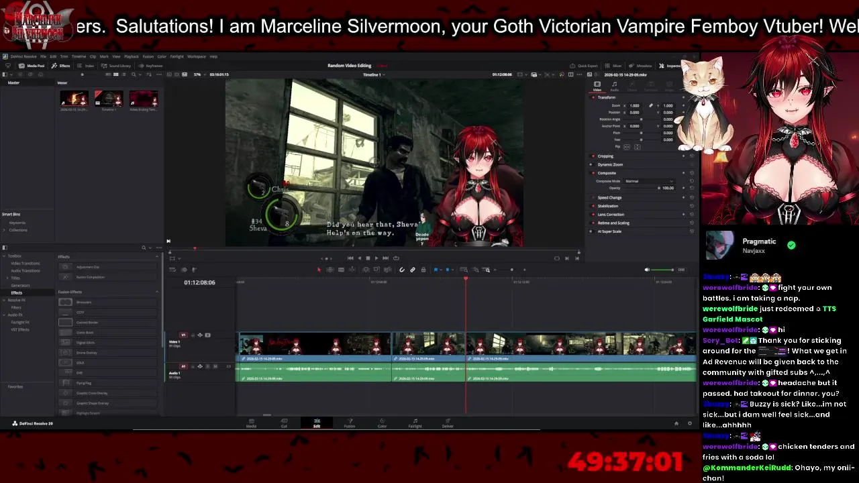Image resolution: width=859 pixels, height=483 pixels.
Task: Flip the clip horizontally
Action: tap(627, 147)
